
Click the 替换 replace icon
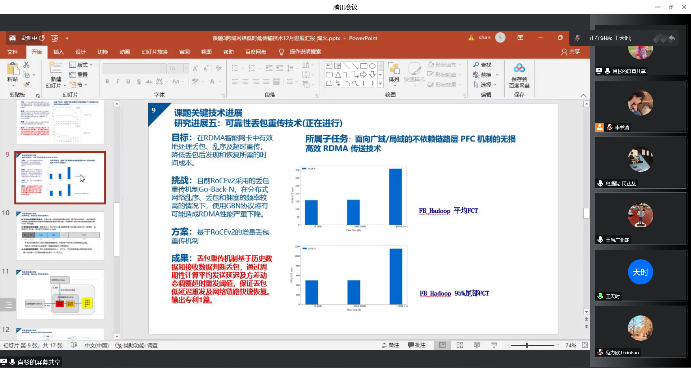476,75
